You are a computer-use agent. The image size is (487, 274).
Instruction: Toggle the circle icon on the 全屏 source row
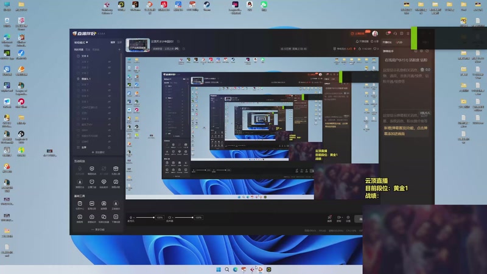pyautogui.click(x=110, y=147)
